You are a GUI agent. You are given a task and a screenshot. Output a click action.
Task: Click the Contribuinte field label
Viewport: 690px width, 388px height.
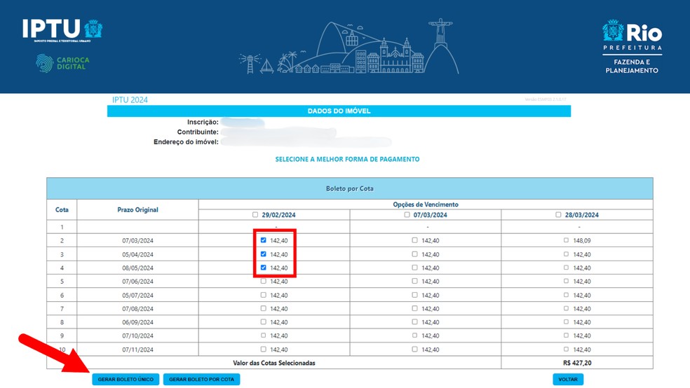pos(198,132)
